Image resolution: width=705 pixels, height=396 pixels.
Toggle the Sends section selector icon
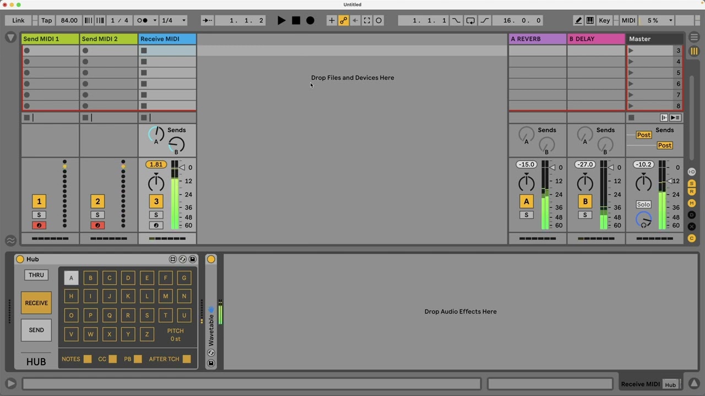point(692,184)
